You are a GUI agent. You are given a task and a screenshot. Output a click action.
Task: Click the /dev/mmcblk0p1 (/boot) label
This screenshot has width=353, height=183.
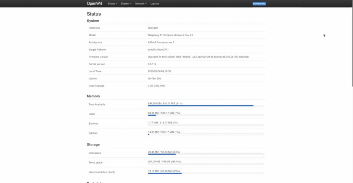coord(102,172)
